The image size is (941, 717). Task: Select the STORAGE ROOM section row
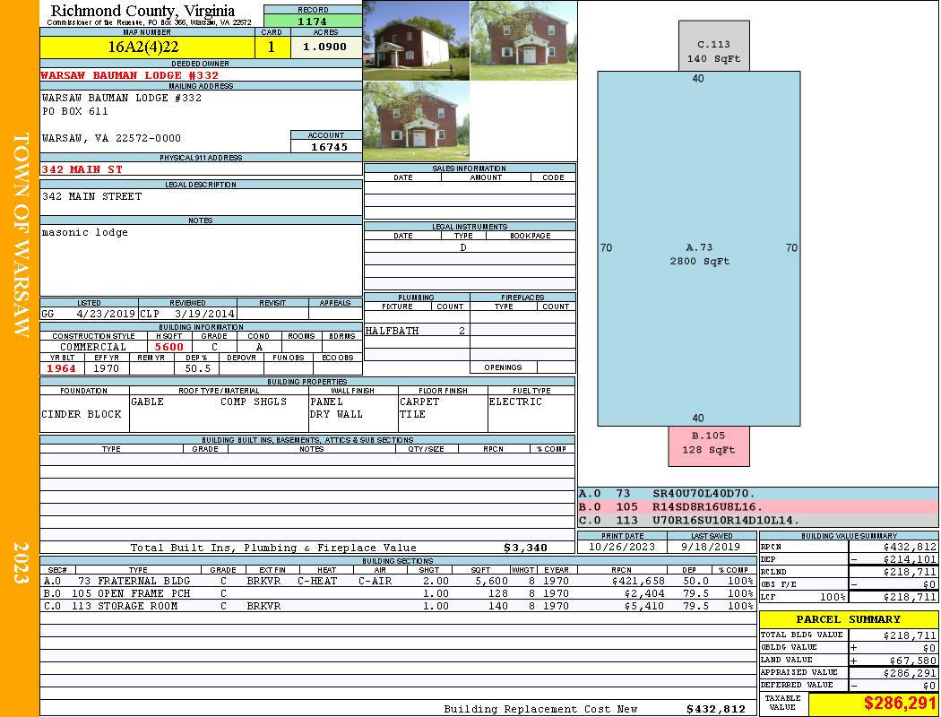397,606
